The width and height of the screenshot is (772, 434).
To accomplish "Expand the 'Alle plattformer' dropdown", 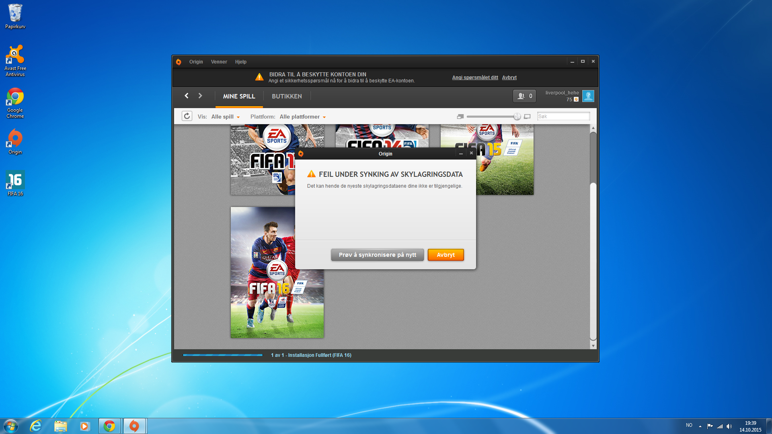I will [x=303, y=117].
